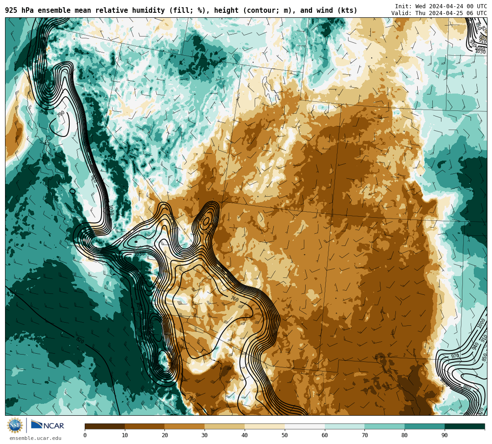
Task: Click the 40-50 pale cream colorbar segment
Action: tap(265, 426)
